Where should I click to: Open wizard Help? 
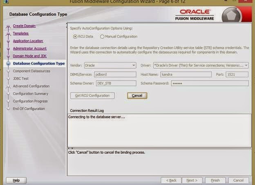point(16,180)
